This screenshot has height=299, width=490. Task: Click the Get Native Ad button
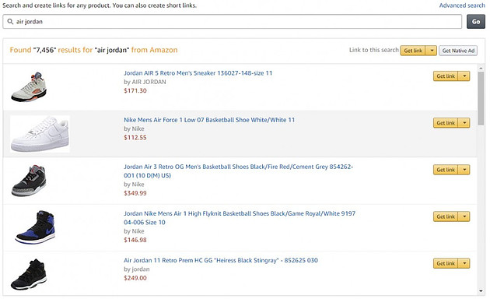click(458, 51)
